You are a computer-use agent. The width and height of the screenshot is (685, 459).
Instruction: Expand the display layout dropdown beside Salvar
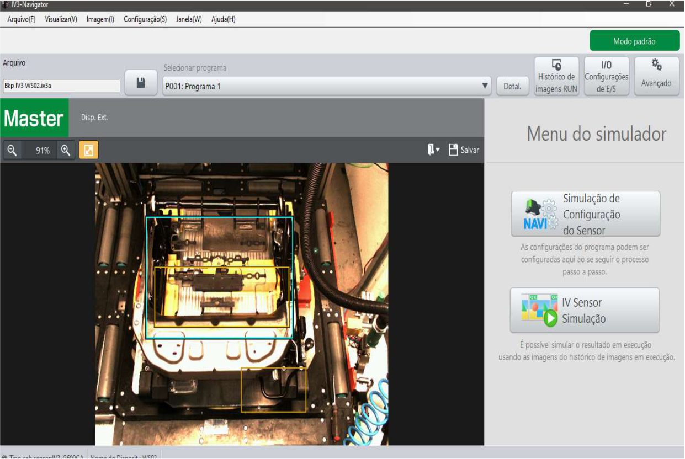pos(433,150)
